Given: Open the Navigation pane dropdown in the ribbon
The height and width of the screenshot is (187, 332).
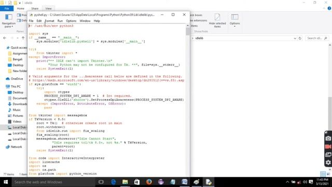Looking at the screenshot, I should (9, 21).
